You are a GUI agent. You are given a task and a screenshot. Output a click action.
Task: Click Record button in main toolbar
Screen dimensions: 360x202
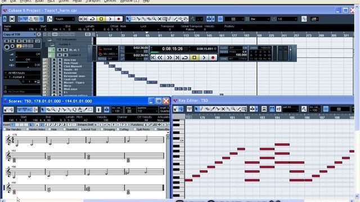[x=119, y=19]
